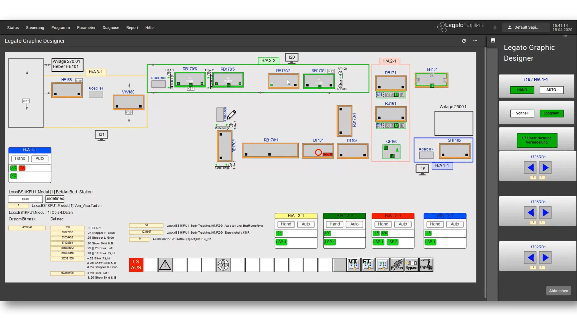The height and width of the screenshot is (324, 577).
Task: Refresh the Legato Graphic Designer view
Action: pos(464,41)
